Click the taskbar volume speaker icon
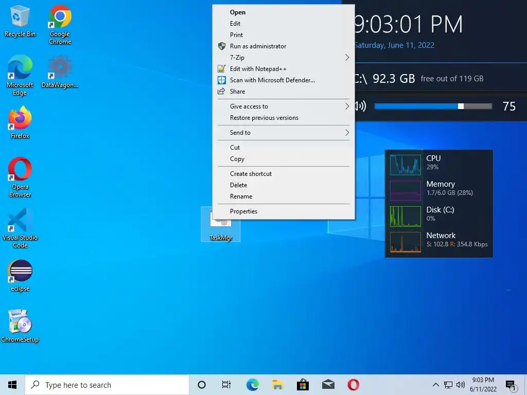The width and height of the screenshot is (527, 395). coord(461,385)
